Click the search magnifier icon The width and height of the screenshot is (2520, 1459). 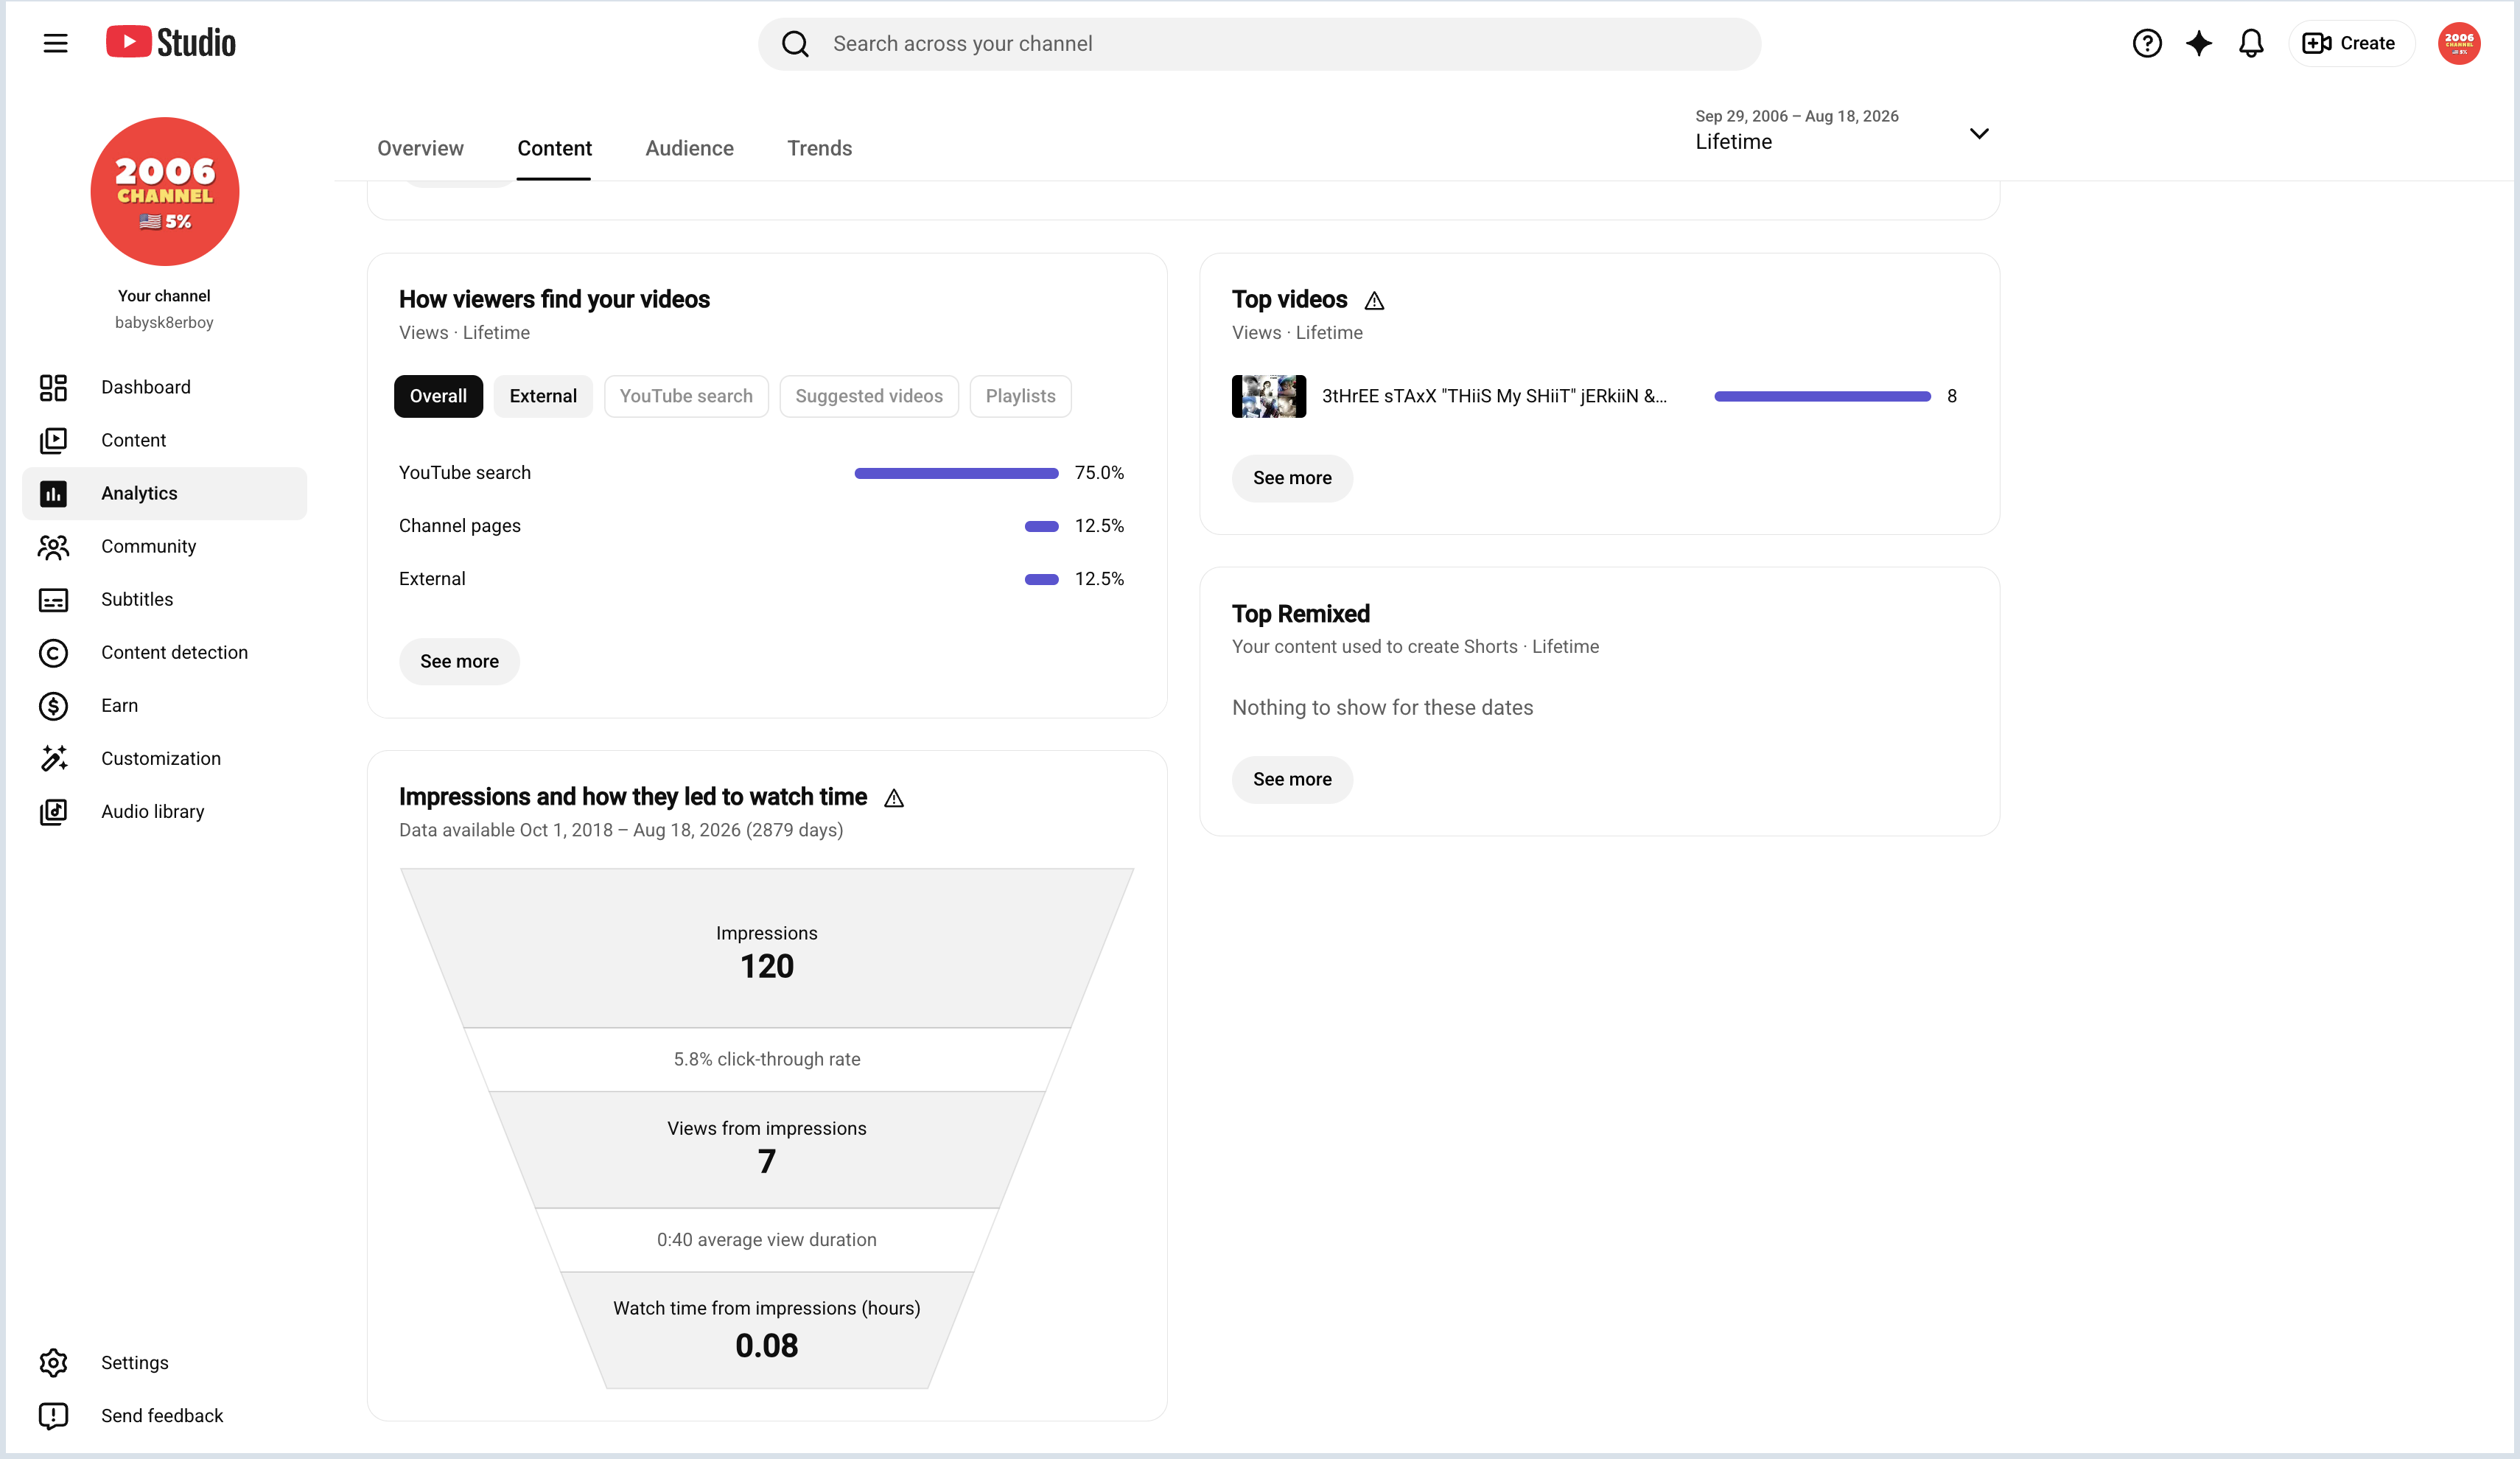795,44
